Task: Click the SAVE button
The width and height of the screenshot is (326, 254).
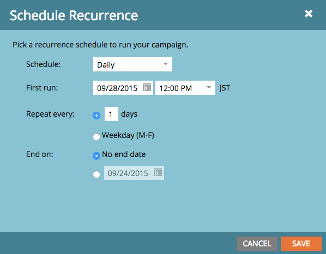Action: (301, 244)
